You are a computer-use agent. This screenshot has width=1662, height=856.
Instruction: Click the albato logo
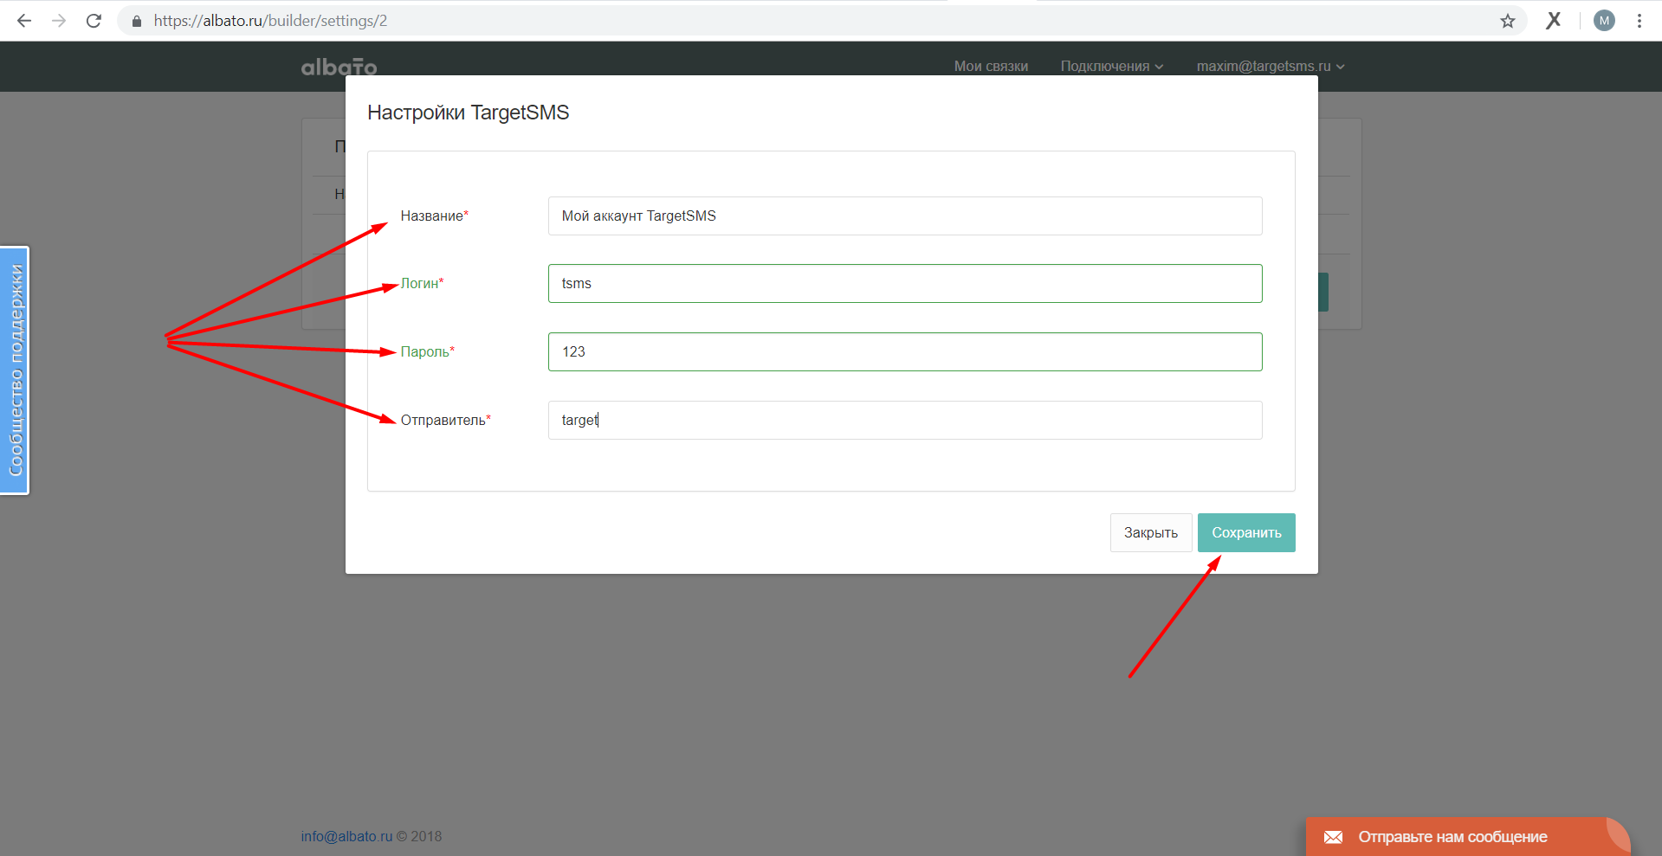tap(339, 67)
